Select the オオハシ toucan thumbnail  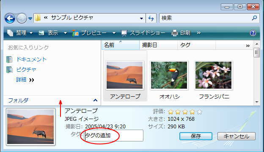click(169, 75)
